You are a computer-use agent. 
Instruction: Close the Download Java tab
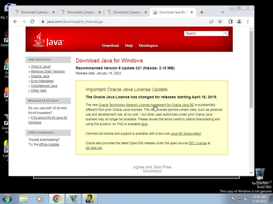pos(192,12)
